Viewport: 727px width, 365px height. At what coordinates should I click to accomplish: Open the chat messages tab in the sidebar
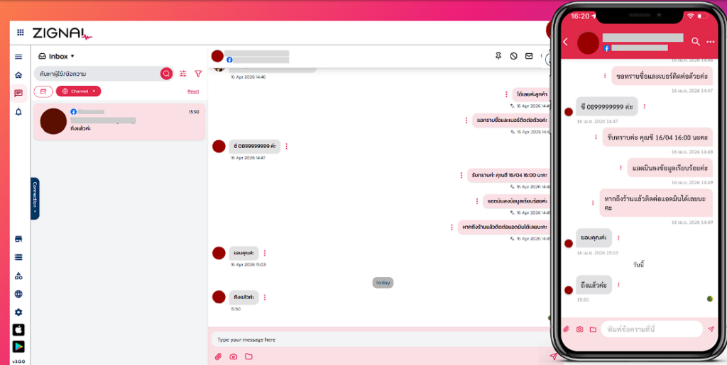pyautogui.click(x=18, y=94)
